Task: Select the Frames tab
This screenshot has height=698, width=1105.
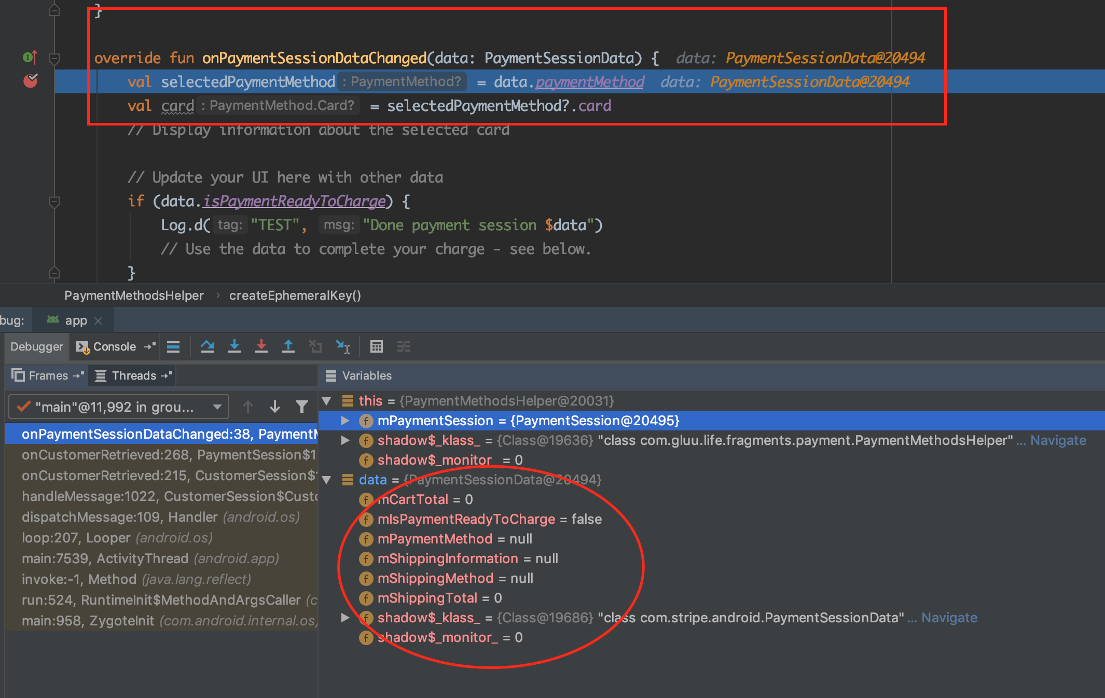Action: [x=48, y=375]
